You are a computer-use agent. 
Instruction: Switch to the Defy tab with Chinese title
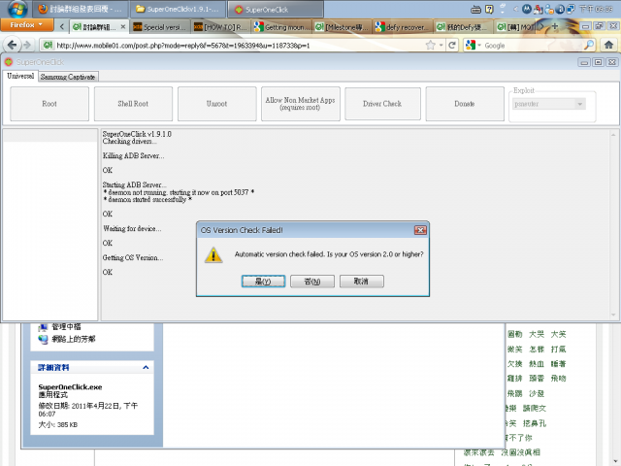pyautogui.click(x=464, y=27)
